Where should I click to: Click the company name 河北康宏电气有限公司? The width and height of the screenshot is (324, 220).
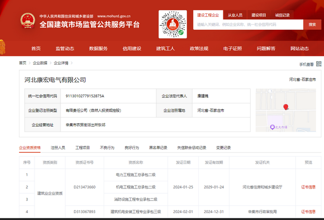[x=55, y=80]
